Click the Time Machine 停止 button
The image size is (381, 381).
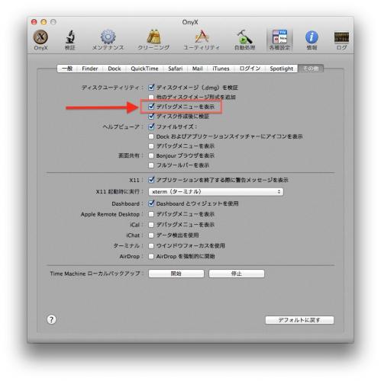(x=237, y=274)
